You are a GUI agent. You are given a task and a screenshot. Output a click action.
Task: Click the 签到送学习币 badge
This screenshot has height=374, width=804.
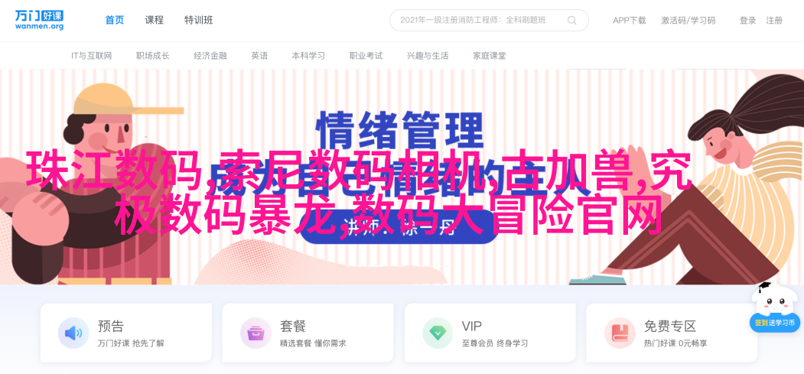coord(775,324)
